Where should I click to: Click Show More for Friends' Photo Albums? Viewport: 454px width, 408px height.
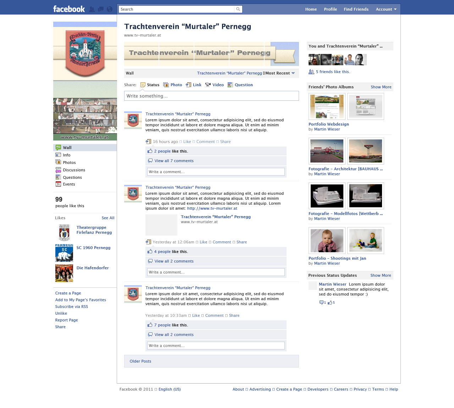(x=381, y=87)
